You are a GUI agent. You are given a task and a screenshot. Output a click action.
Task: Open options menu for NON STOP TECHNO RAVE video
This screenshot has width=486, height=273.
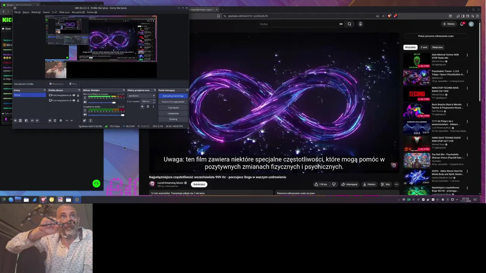[467, 88]
